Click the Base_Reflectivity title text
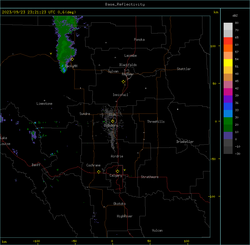250x245 pixels. pyautogui.click(x=125, y=4)
